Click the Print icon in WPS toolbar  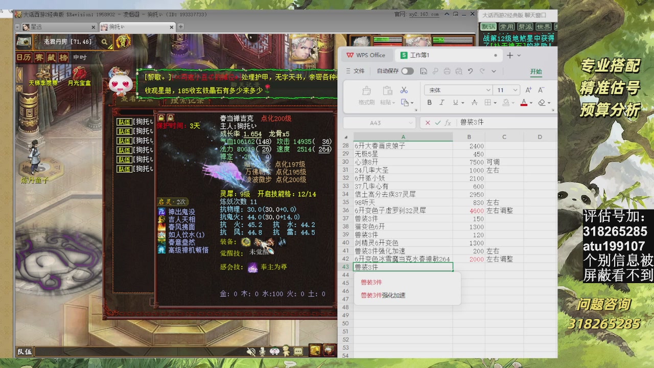click(447, 71)
